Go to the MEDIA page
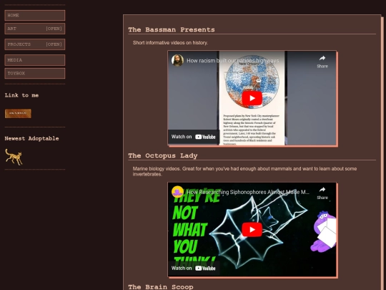 click(35, 60)
